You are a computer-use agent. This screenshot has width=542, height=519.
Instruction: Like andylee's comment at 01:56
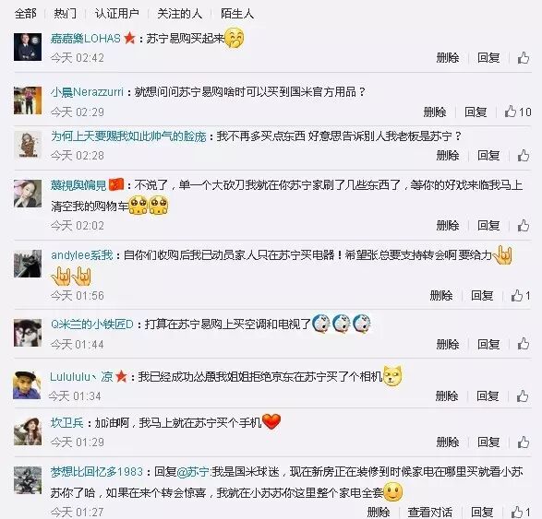click(520, 295)
